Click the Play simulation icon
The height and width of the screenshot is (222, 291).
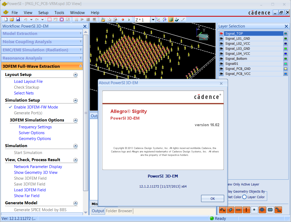click(x=82, y=20)
